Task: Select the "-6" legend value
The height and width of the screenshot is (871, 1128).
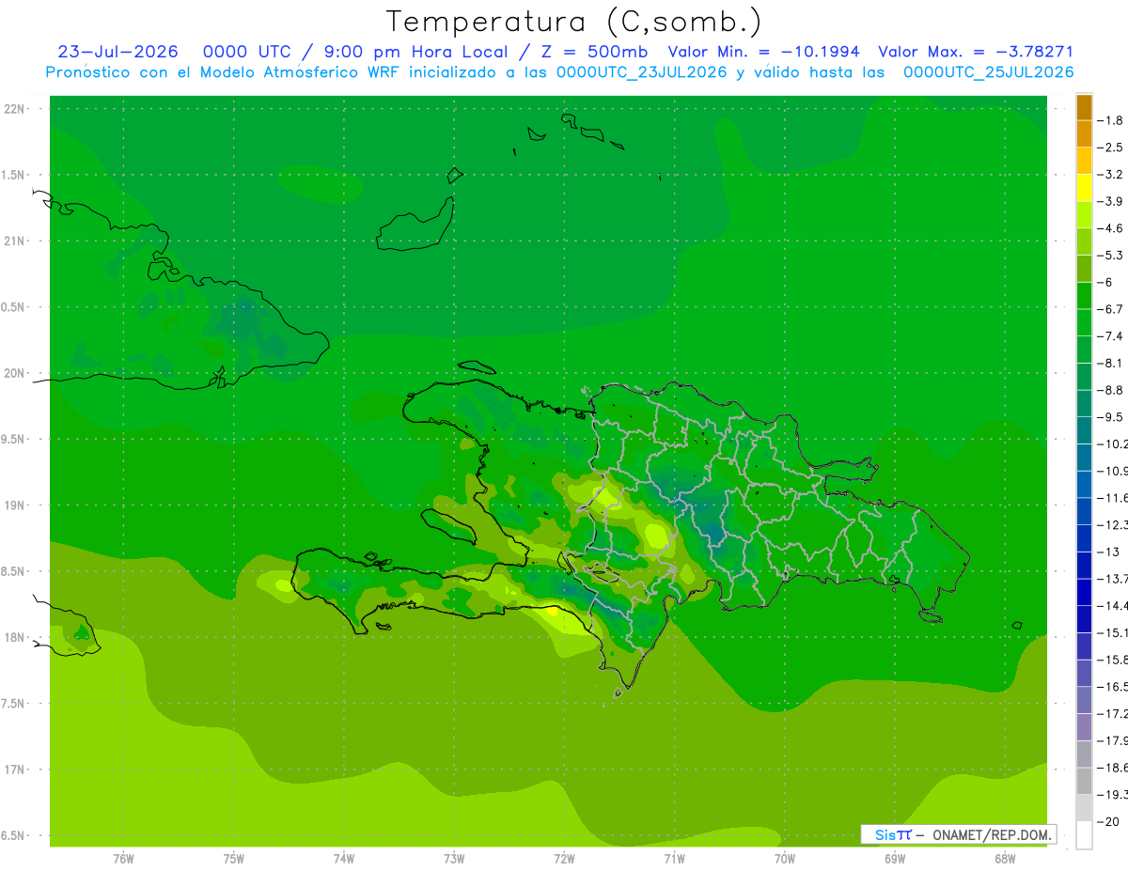Action: [1105, 282]
